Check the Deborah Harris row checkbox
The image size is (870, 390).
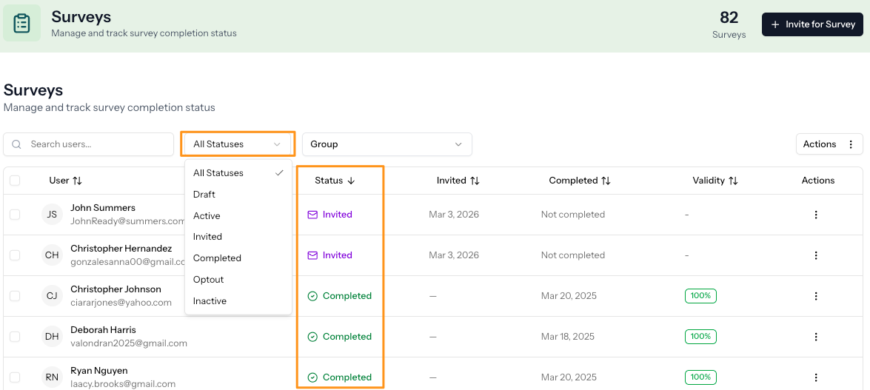15,337
